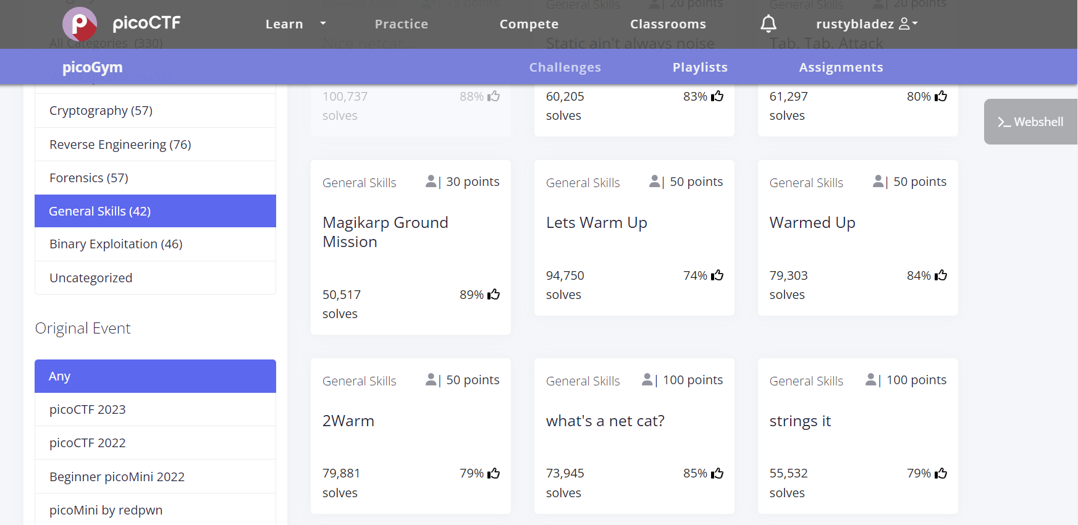Image resolution: width=1078 pixels, height=525 pixels.
Task: Expand the Learn dropdown menu
Action: click(295, 24)
